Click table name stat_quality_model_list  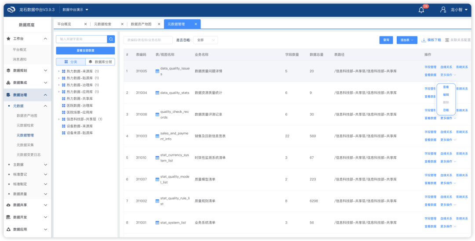pos(175,179)
